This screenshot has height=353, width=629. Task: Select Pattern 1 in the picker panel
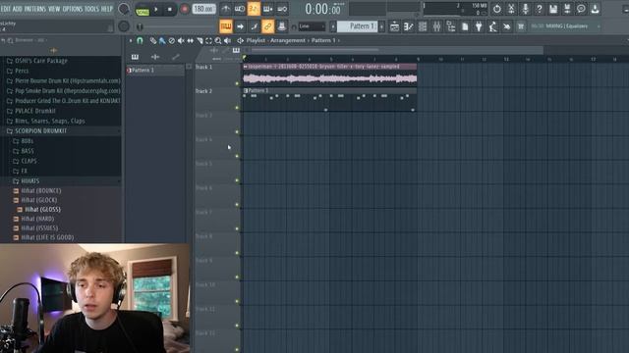155,70
